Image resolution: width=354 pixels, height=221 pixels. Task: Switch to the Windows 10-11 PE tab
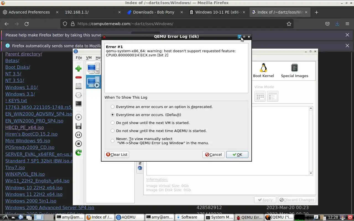pos(216,12)
